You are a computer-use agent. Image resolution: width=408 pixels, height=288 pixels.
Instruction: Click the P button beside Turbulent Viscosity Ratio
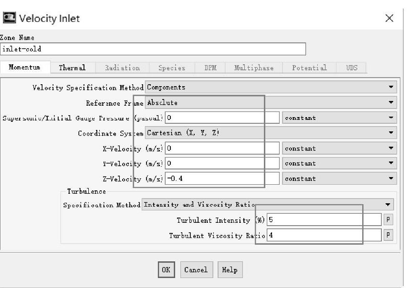(388, 235)
